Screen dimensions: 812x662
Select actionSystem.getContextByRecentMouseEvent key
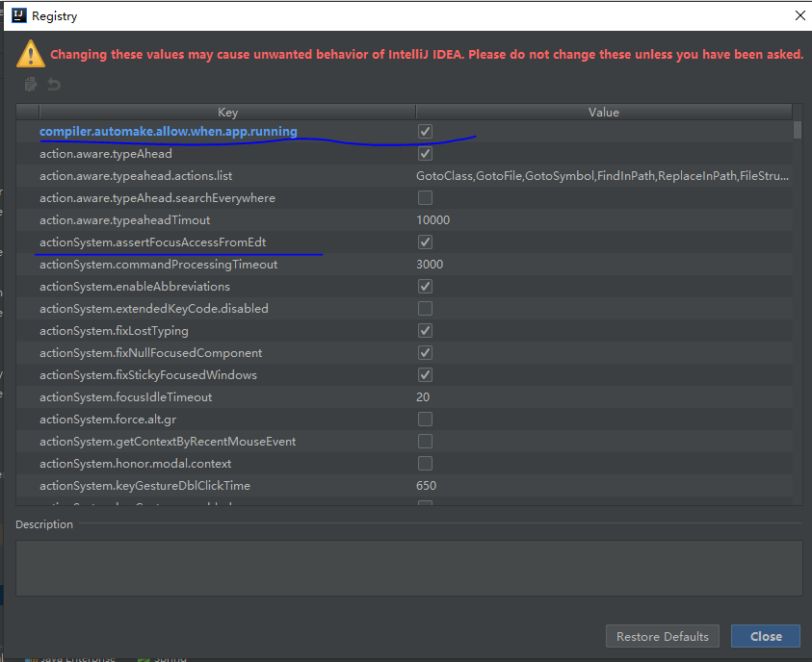point(168,442)
